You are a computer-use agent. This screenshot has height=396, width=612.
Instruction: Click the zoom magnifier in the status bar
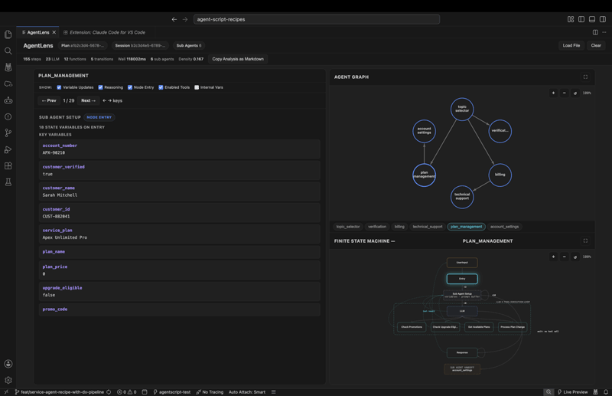coord(549,391)
